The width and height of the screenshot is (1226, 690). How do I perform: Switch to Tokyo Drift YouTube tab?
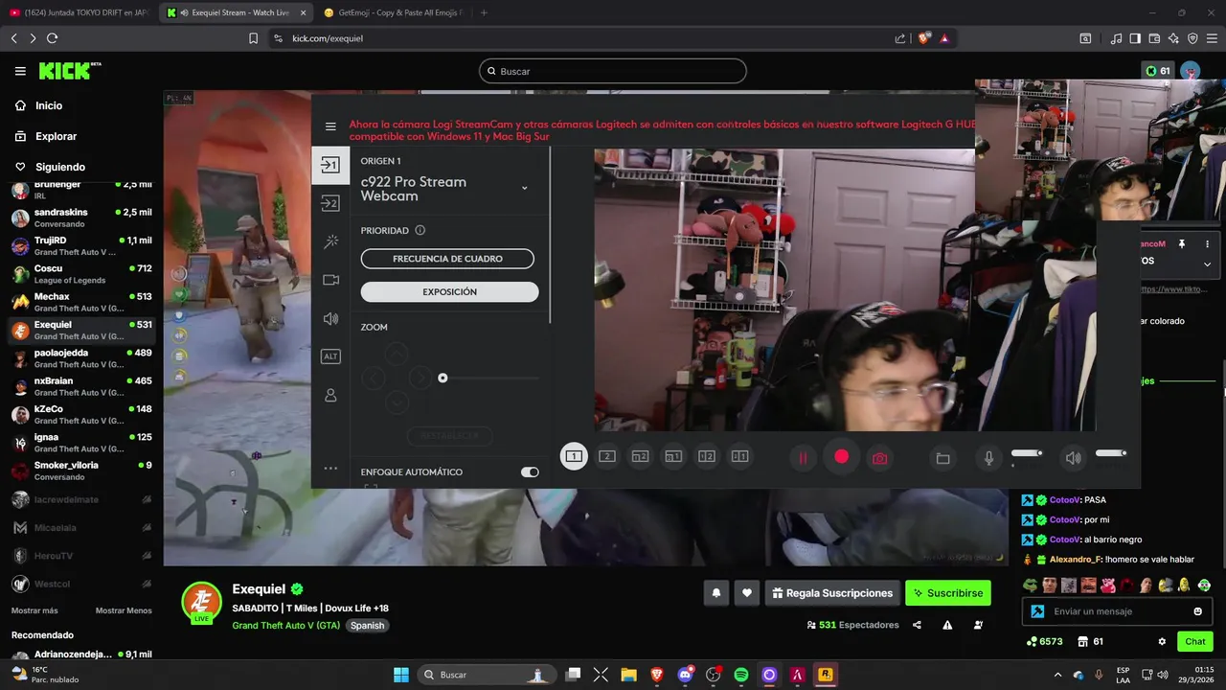[79, 12]
